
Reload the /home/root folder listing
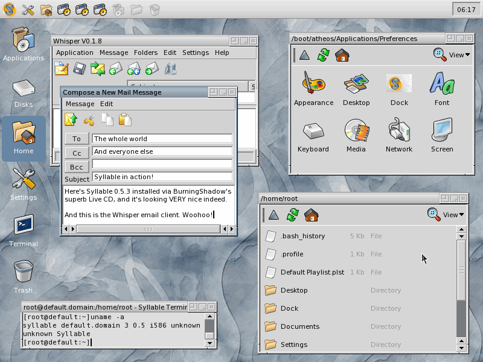(x=292, y=215)
